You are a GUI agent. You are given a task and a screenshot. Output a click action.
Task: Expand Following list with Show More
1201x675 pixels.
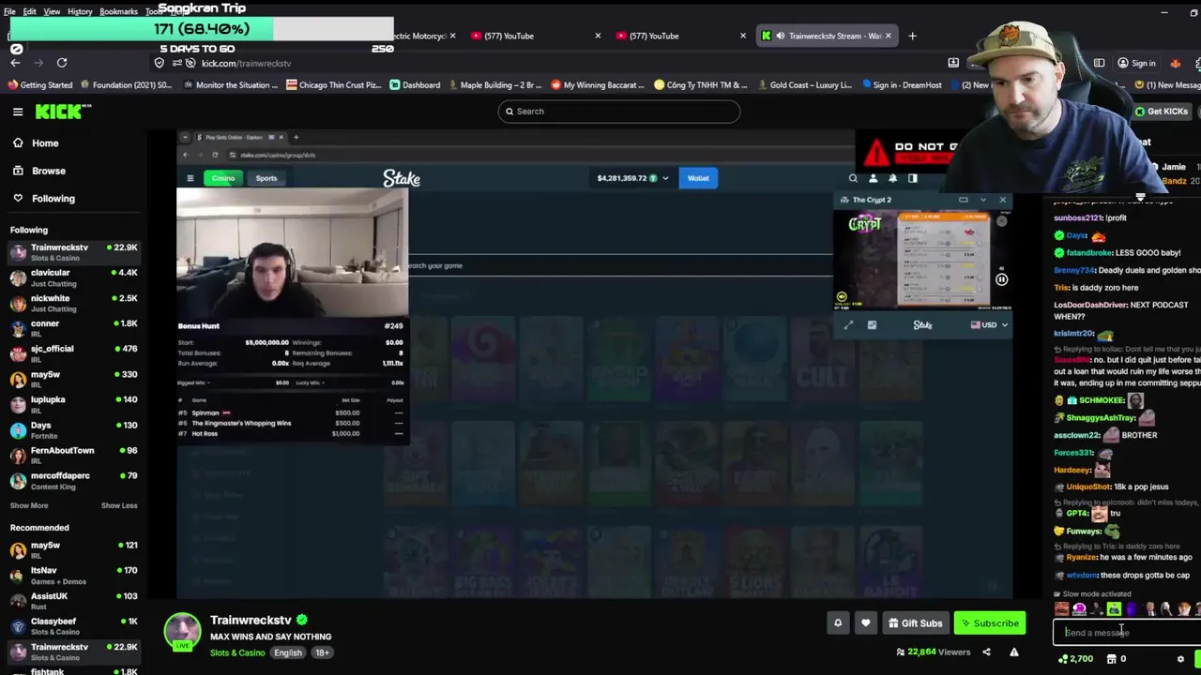point(29,505)
